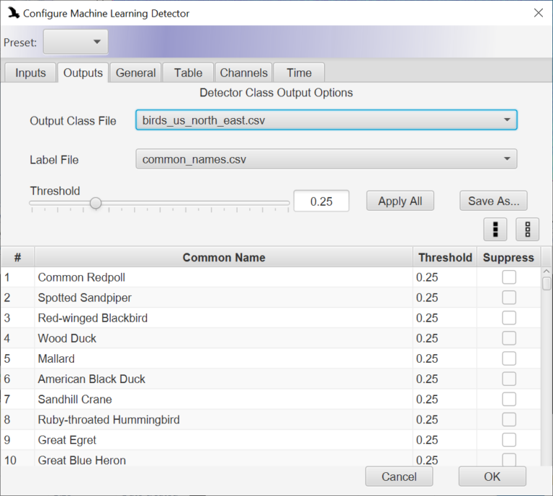The height and width of the screenshot is (496, 553).
Task: Expand the Output Class File dropdown
Action: pos(326,120)
